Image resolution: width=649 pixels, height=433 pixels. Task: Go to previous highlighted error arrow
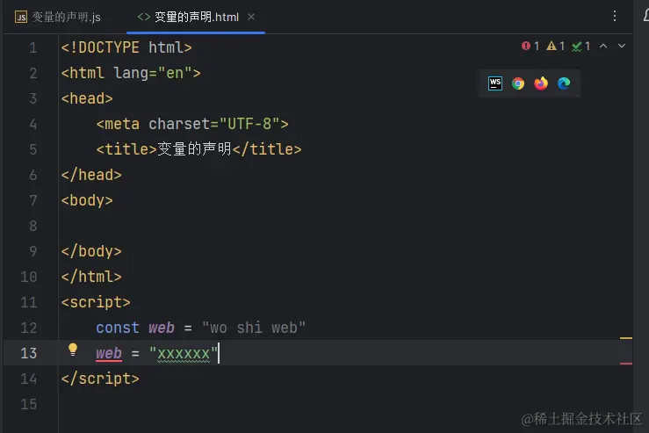[x=603, y=46]
